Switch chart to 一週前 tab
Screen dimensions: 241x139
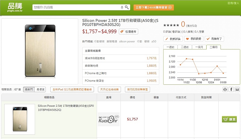click(171, 47)
